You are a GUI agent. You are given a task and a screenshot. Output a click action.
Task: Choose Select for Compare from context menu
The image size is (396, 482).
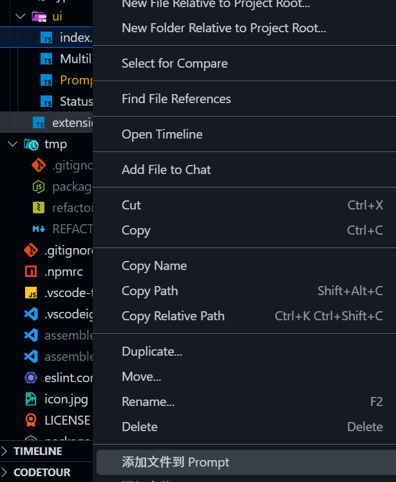click(x=174, y=63)
